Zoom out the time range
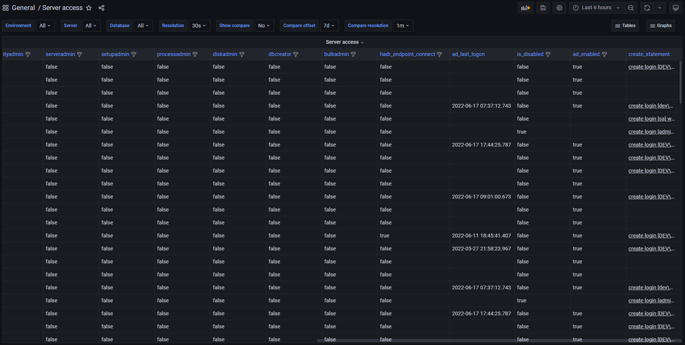 tap(631, 7)
